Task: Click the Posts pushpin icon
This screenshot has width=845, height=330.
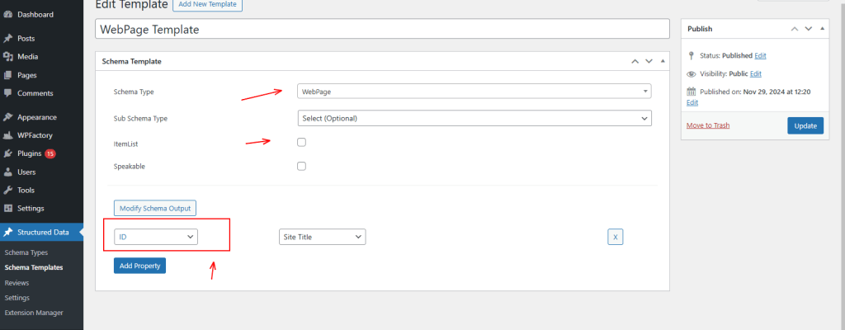Action: point(8,38)
